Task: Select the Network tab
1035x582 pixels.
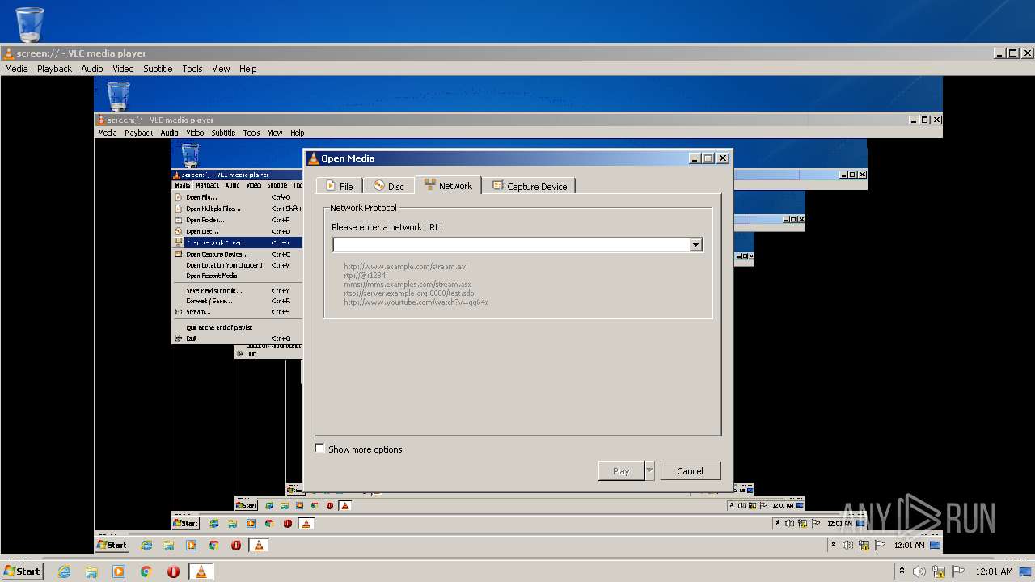Action: 448,185
